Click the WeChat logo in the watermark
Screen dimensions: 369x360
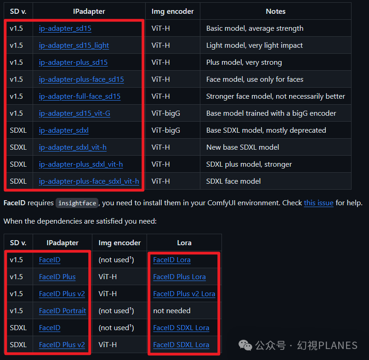tap(245, 345)
